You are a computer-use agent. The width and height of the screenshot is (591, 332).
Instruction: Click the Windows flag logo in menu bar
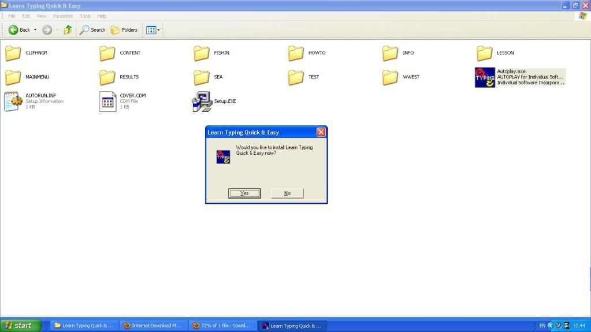[x=583, y=16]
